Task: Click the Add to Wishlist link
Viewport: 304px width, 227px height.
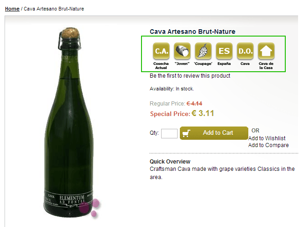Action: [x=267, y=138]
